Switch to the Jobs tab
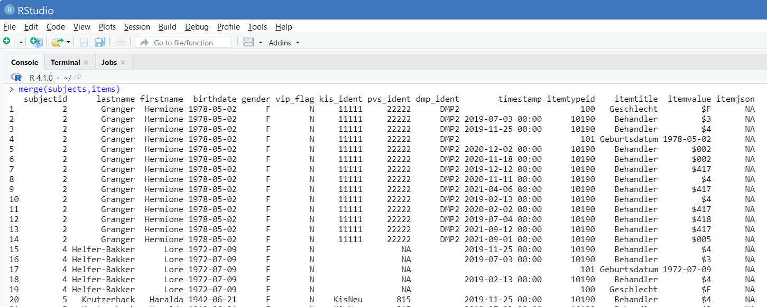 [109, 62]
